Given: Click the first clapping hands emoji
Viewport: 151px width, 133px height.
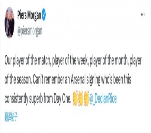Looking at the screenshot, I should 75,98.
